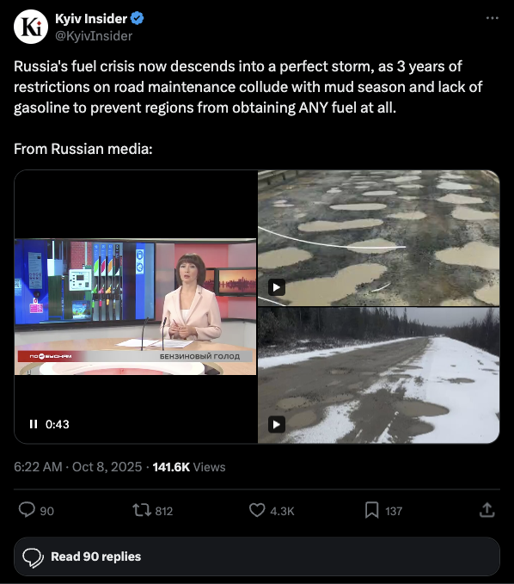Open the news anchor video thumbnail
This screenshot has height=584, width=514.
tap(136, 306)
